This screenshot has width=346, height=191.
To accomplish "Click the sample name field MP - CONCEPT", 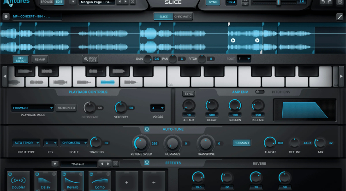I will [x=37, y=17].
